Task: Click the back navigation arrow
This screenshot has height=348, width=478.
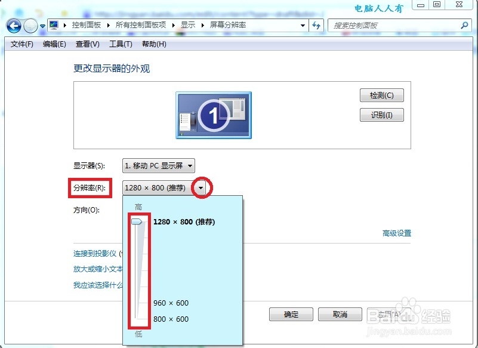Action: pos(13,26)
